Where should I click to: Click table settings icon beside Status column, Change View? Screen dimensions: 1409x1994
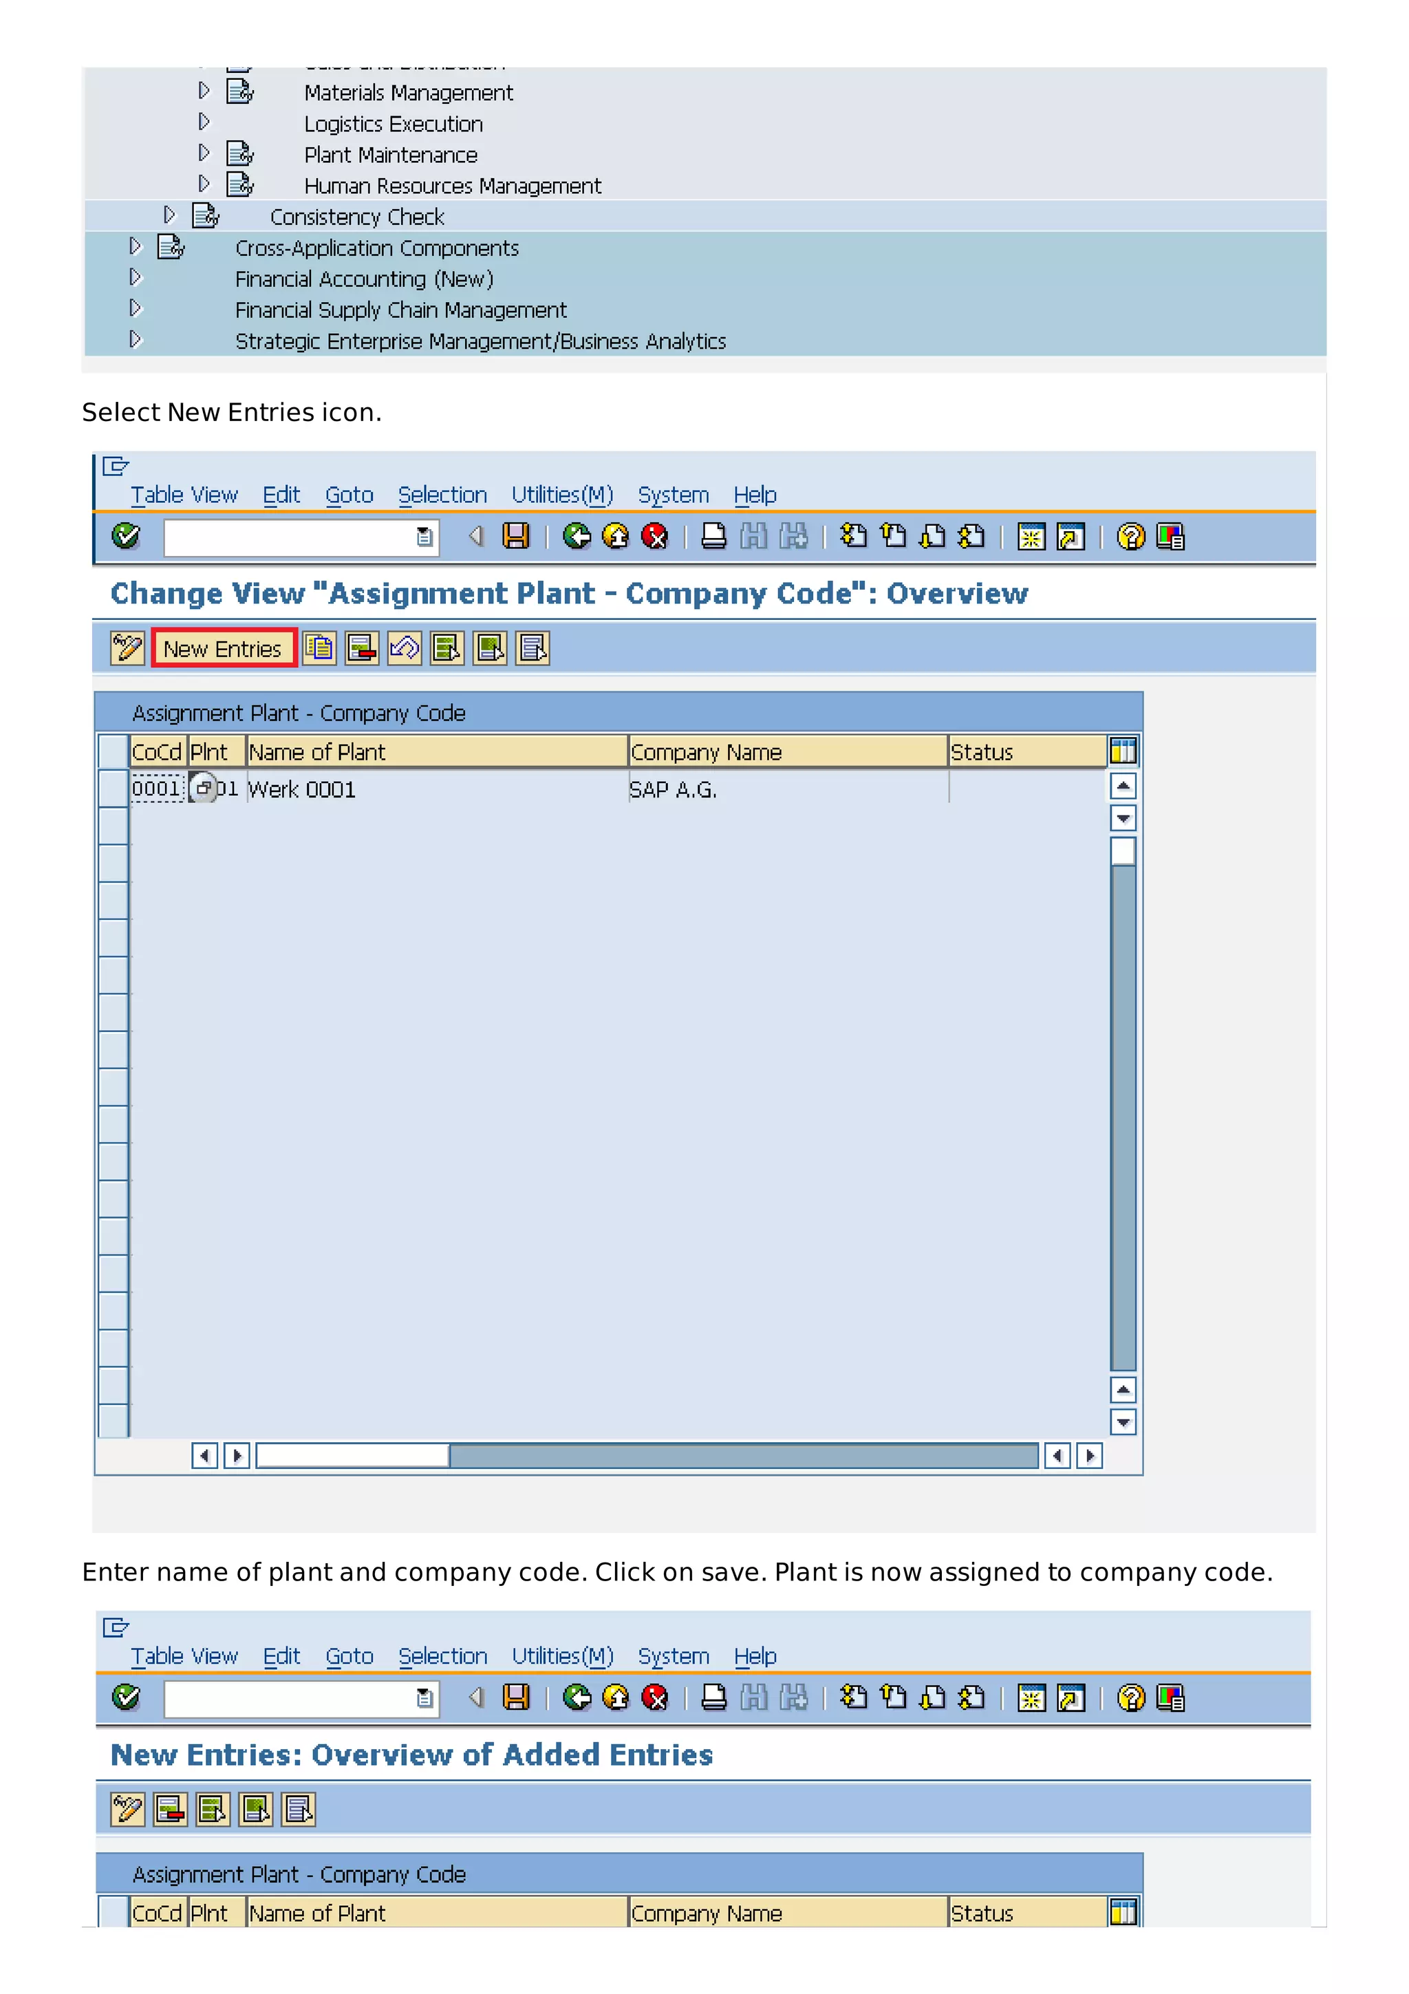point(1123,751)
